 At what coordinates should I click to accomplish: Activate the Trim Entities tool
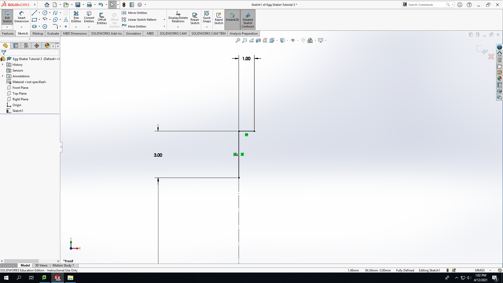(76, 17)
